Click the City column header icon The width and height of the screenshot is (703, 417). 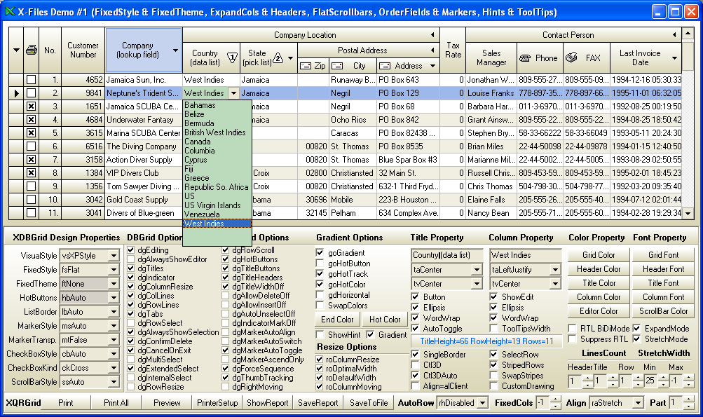point(338,66)
